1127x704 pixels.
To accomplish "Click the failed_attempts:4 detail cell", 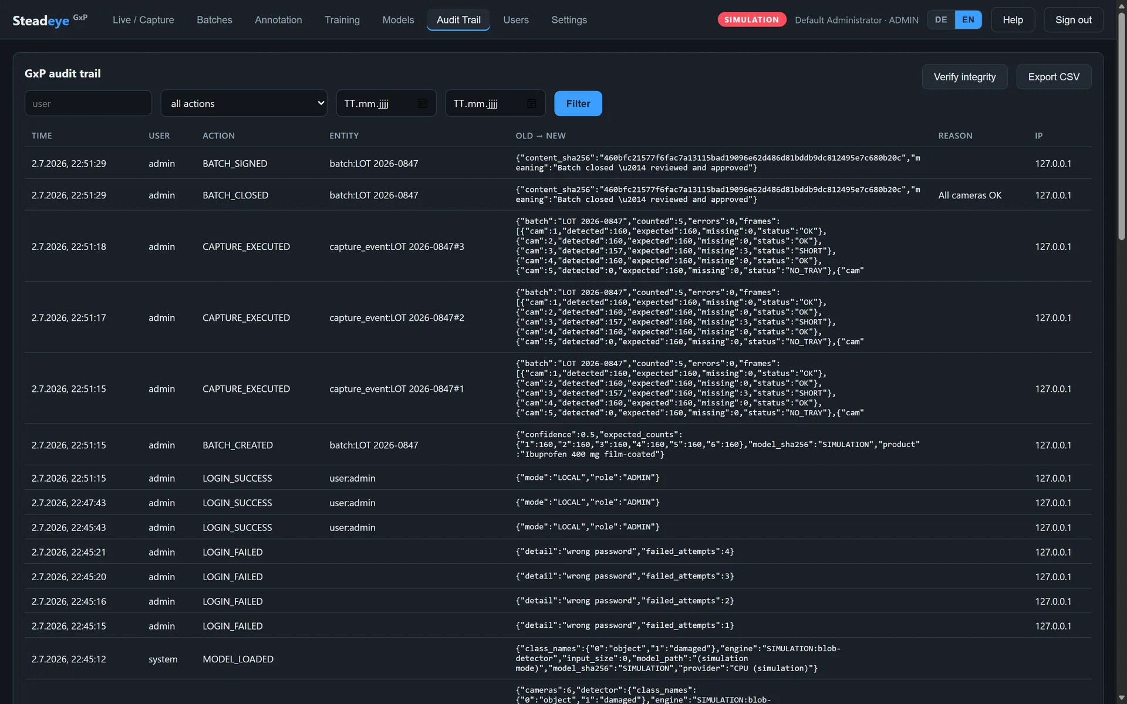I will click(625, 551).
